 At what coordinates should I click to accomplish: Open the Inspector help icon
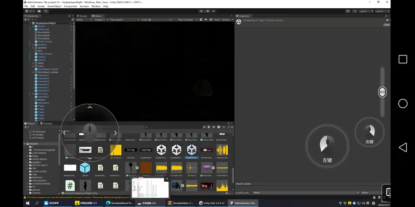(387, 20)
